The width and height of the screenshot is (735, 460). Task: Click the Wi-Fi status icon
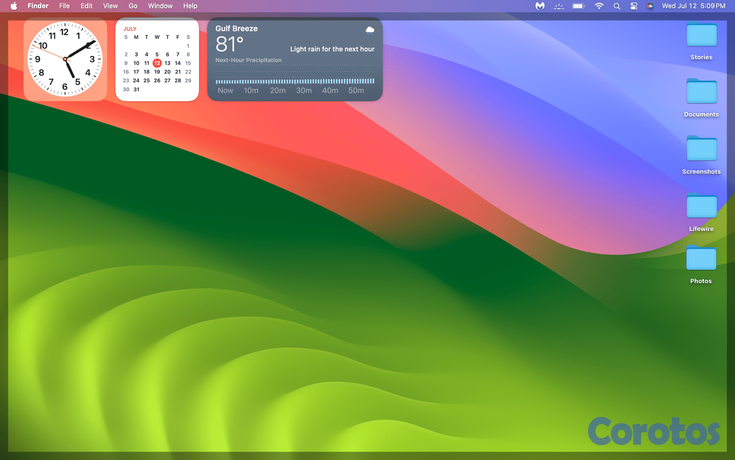click(x=599, y=6)
